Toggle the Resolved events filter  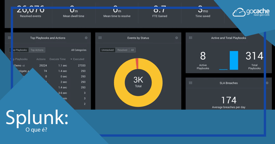(122, 50)
